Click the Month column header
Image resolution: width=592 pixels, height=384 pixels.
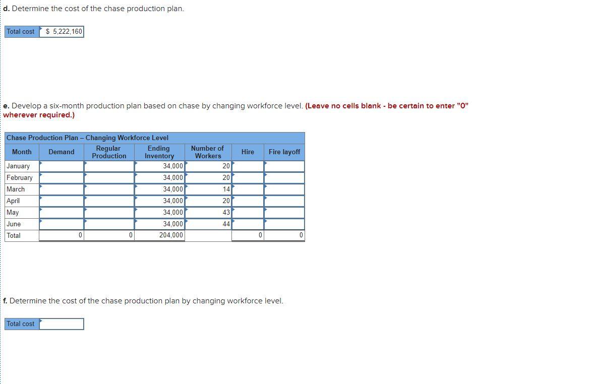pos(22,152)
